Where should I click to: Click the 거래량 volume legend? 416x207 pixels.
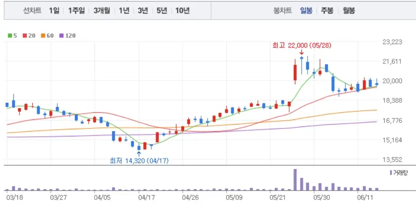[x=399, y=173]
